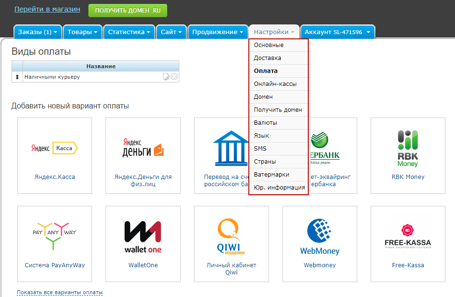Select Страны menu item
The image size is (455, 297).
279,162
